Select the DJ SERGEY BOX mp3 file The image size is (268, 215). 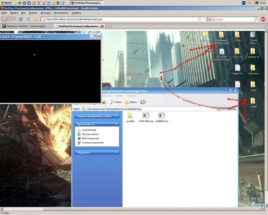pyautogui.click(x=222, y=55)
